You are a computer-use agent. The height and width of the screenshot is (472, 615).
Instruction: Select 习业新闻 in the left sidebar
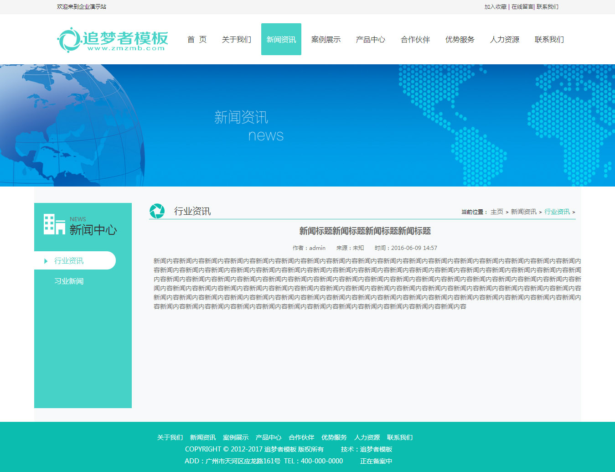(69, 281)
